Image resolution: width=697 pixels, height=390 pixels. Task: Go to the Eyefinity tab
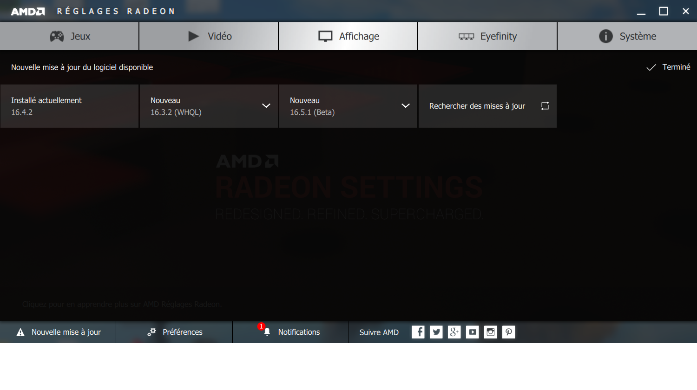[x=487, y=36]
